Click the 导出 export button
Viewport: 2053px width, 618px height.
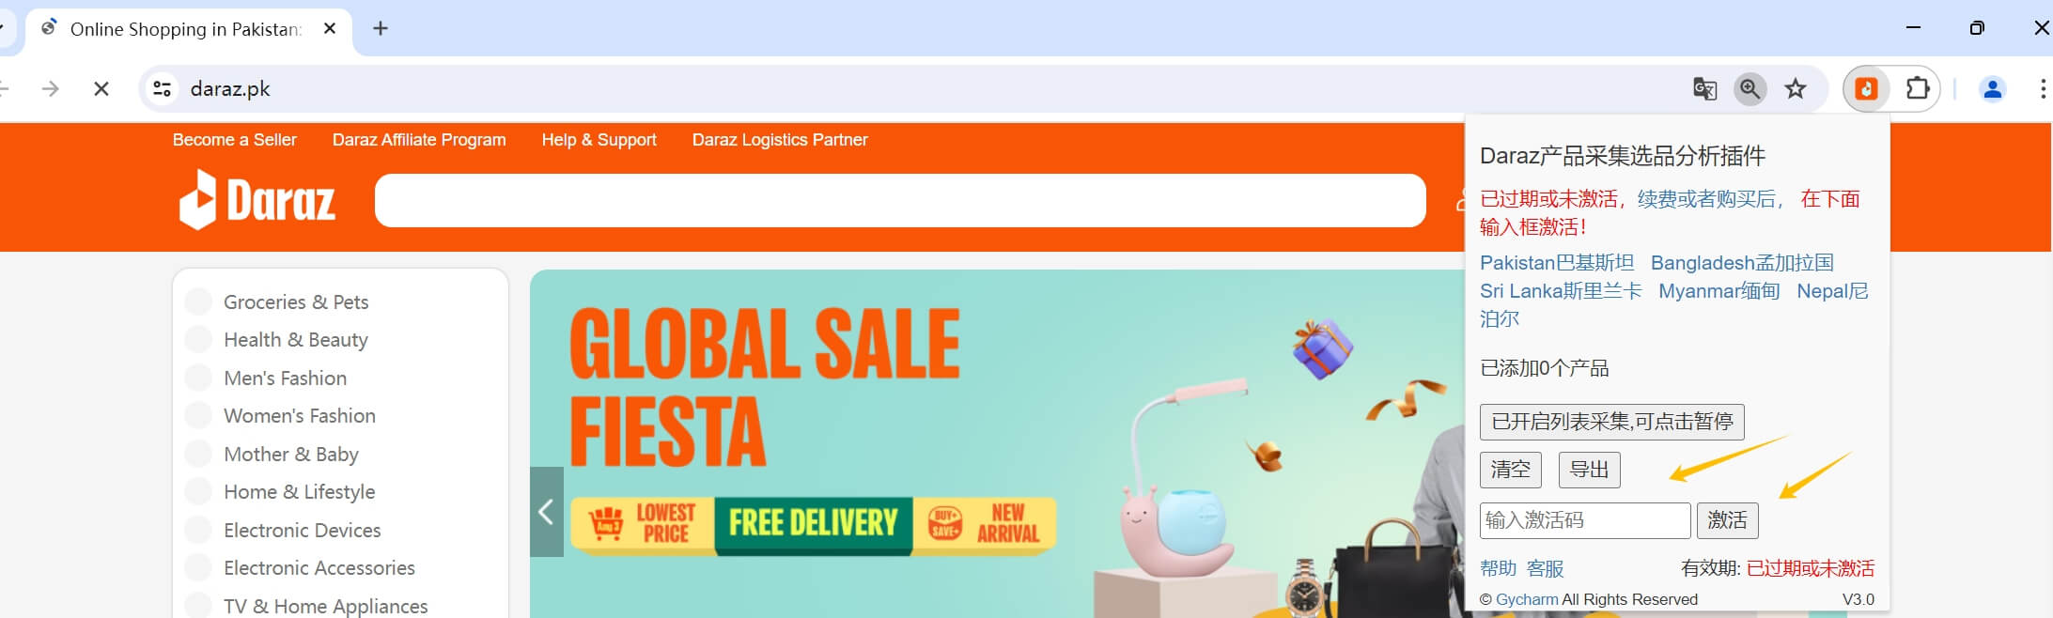[x=1589, y=470]
